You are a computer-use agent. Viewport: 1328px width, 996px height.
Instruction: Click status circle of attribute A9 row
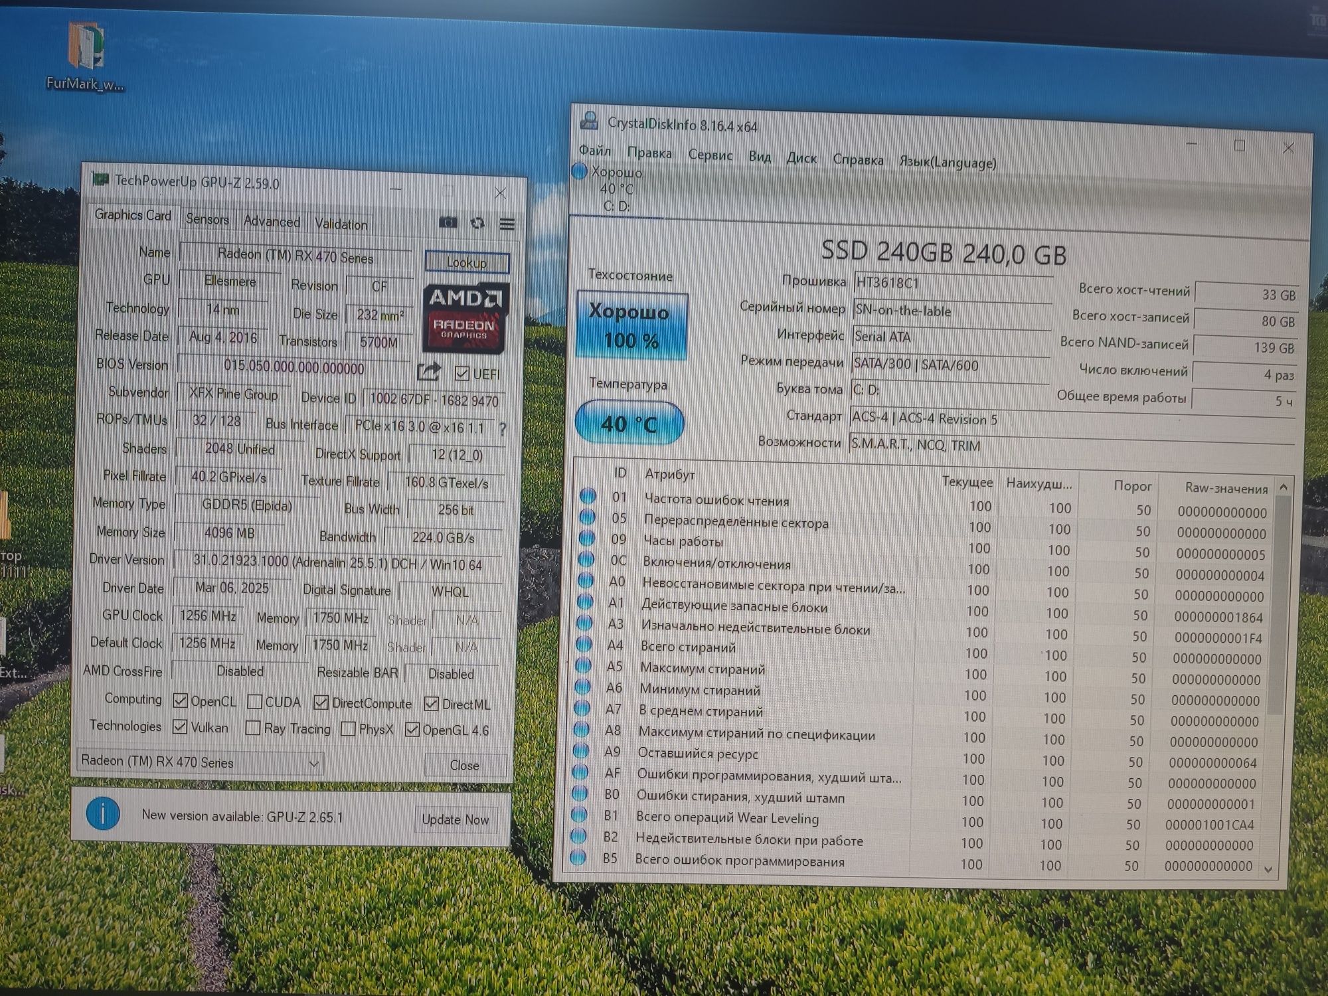pos(581,750)
